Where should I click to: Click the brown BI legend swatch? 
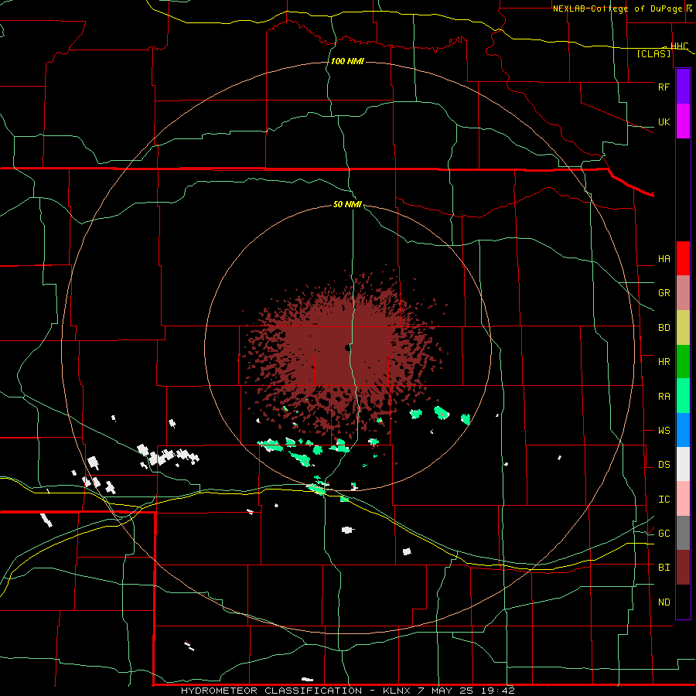click(683, 568)
